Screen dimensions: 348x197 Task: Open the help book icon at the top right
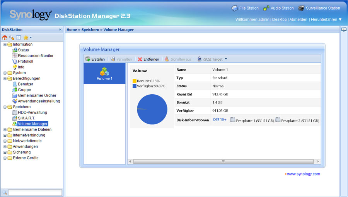coord(344,29)
